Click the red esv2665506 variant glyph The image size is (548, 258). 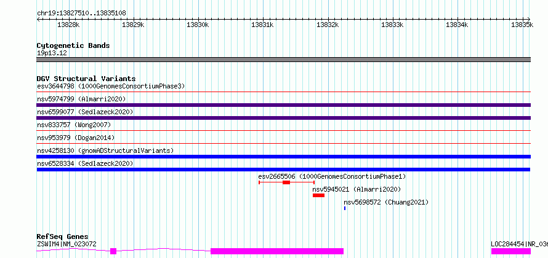(286, 182)
